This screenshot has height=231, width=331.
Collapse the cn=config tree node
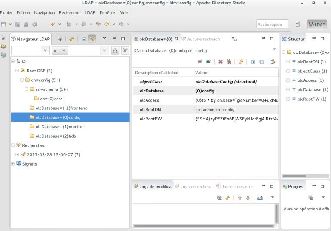(x=22, y=80)
